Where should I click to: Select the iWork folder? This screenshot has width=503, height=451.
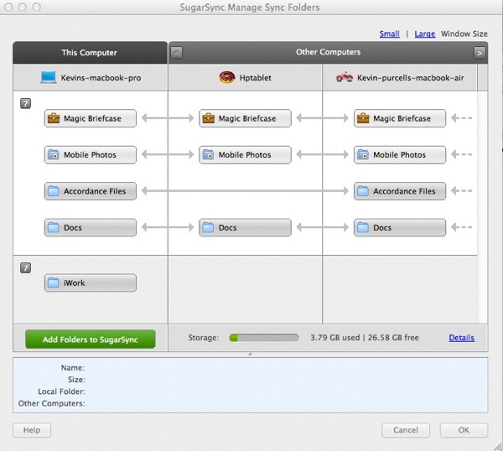tap(91, 283)
